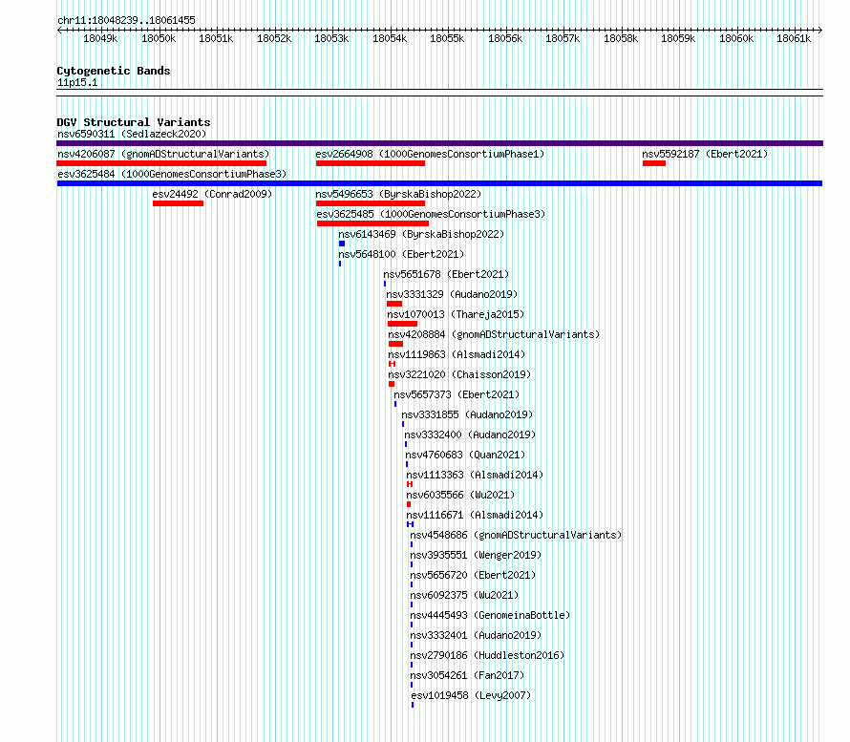Open nsv5592187 (Ebert2021) variant label

pyautogui.click(x=705, y=154)
